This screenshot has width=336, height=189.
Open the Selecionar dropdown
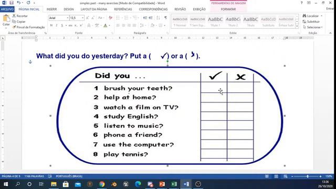click(313, 27)
